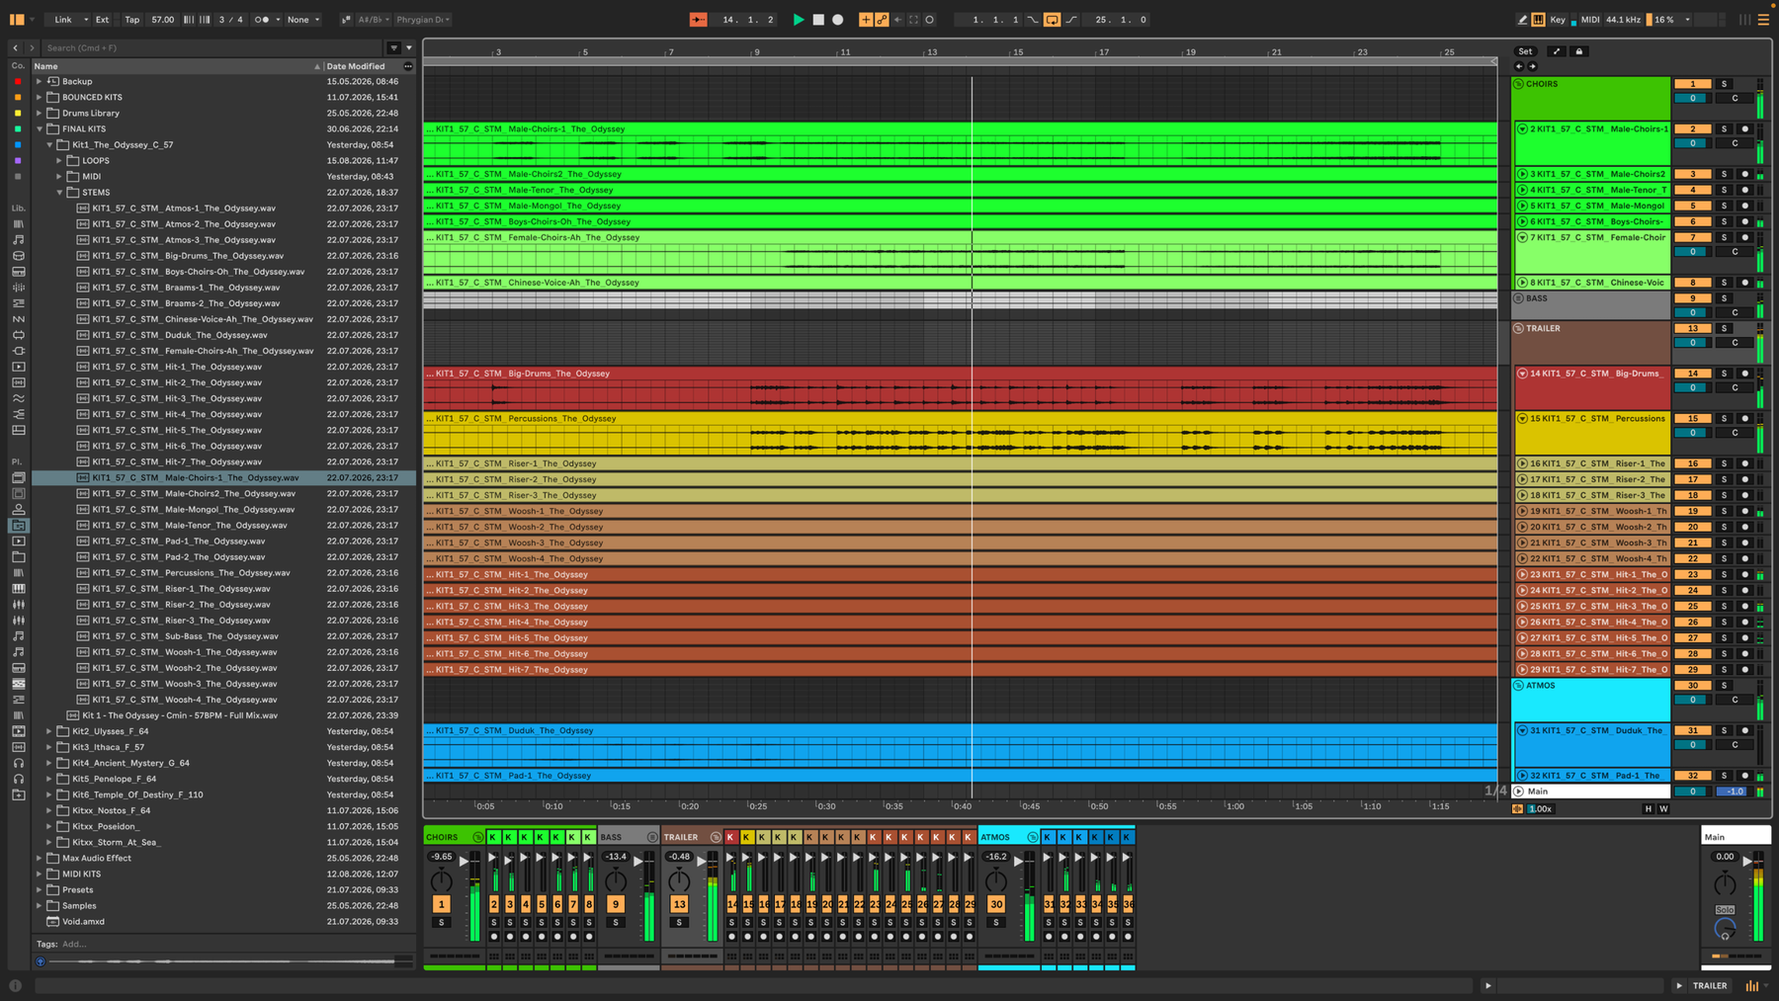Toggle the Ext sync switch
This screenshot has height=1001, width=1779.
point(102,20)
